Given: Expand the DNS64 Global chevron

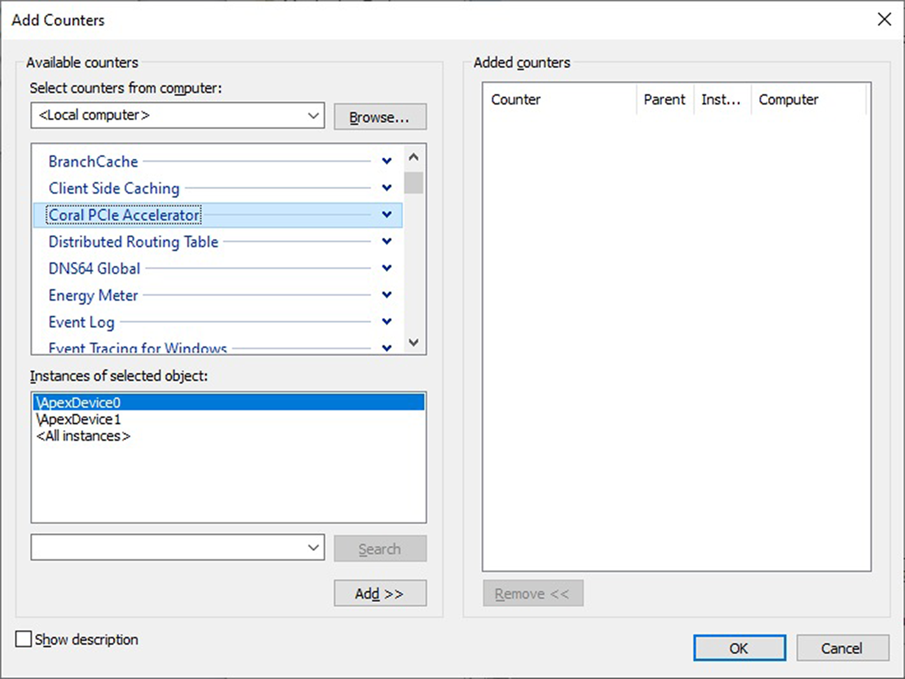Looking at the screenshot, I should point(386,268).
